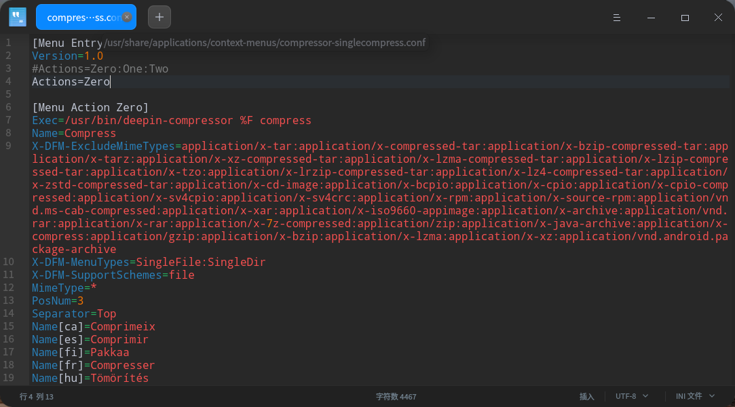Image resolution: width=735 pixels, height=407 pixels.
Task: Open the UTF-8 encoding dropdown
Action: [631, 396]
